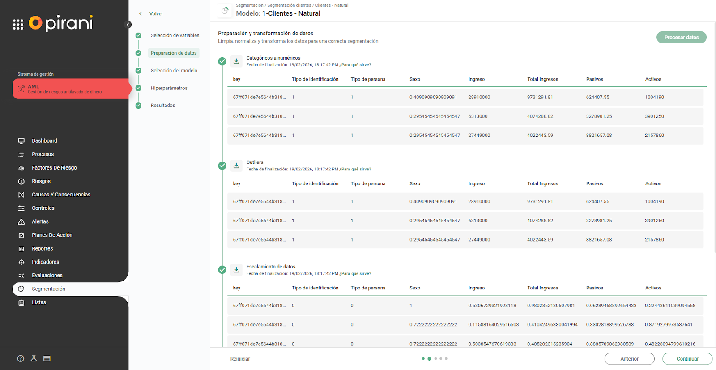Open Segmentación in the sidebar menu
This screenshot has height=370, width=716.
48,289
